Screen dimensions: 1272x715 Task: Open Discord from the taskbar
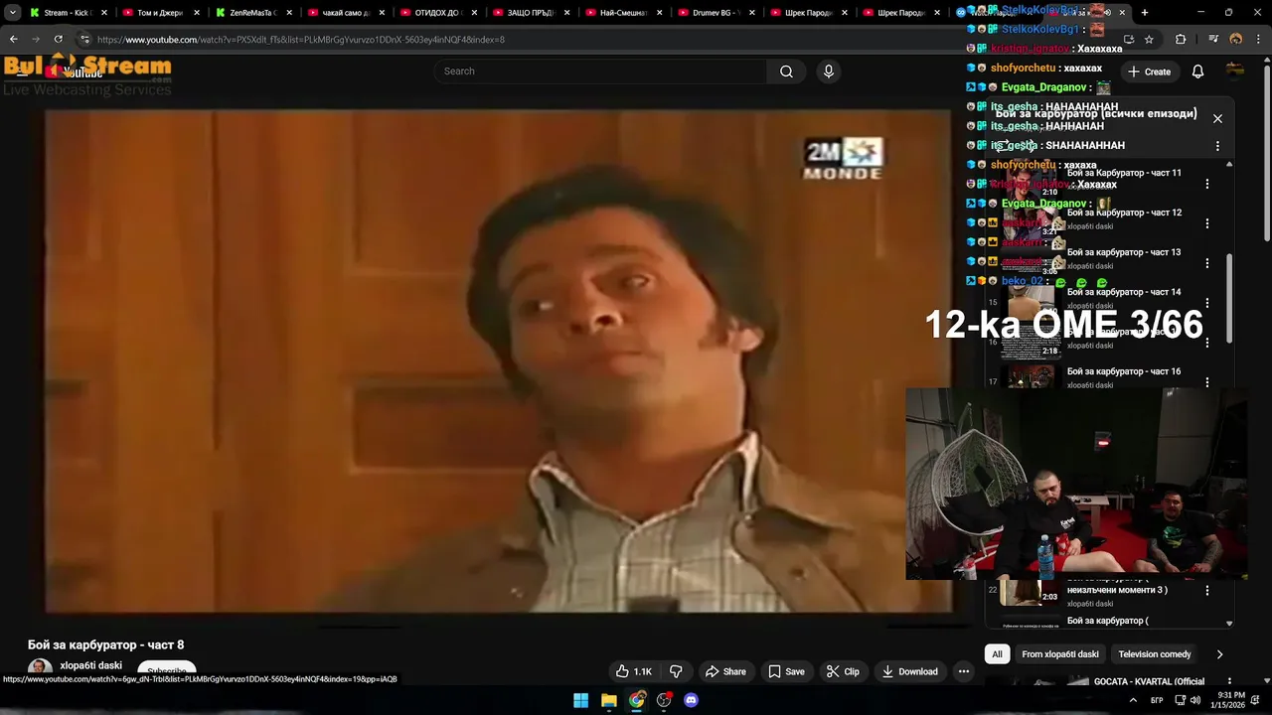[692, 700]
